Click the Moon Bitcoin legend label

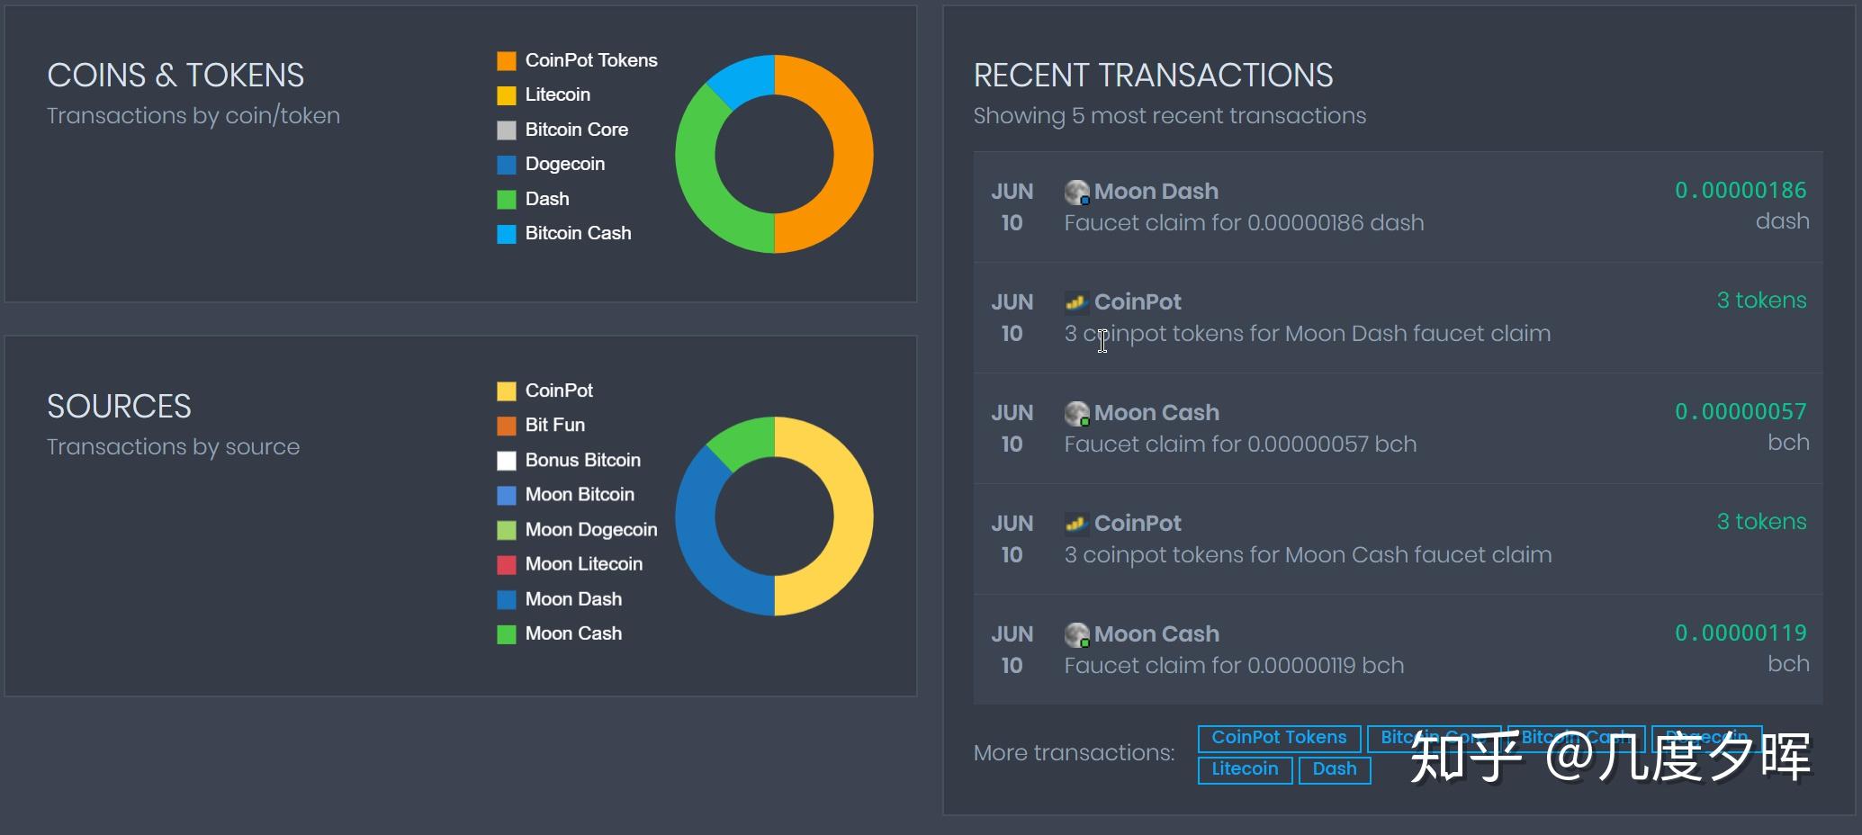click(x=580, y=495)
